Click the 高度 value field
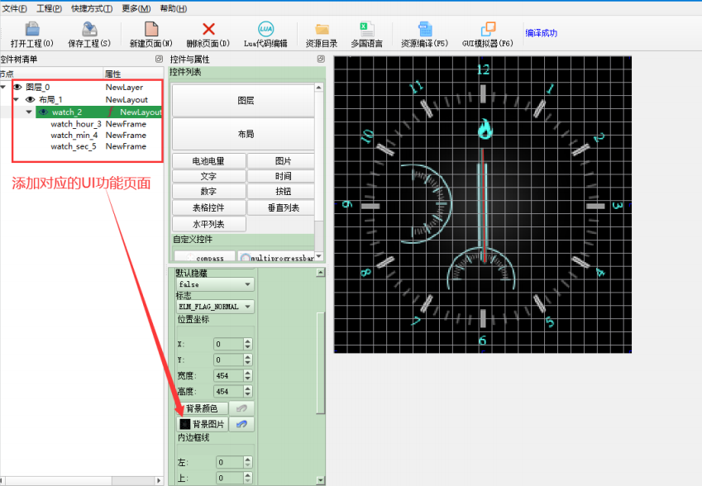This screenshot has height=486, width=702. tap(228, 391)
